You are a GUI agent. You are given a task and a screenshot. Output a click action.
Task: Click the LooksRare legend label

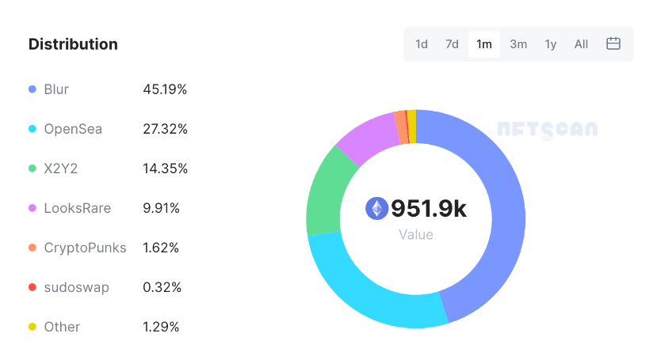tap(78, 208)
